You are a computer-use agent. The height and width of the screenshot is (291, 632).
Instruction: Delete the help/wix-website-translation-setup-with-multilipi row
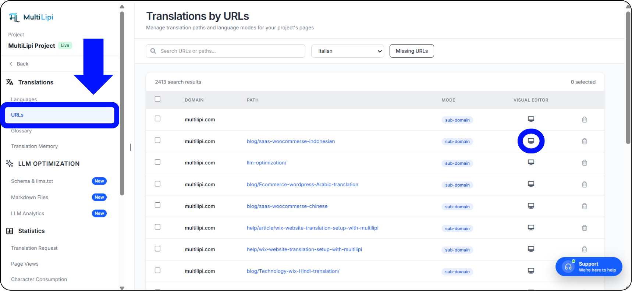coord(584,249)
